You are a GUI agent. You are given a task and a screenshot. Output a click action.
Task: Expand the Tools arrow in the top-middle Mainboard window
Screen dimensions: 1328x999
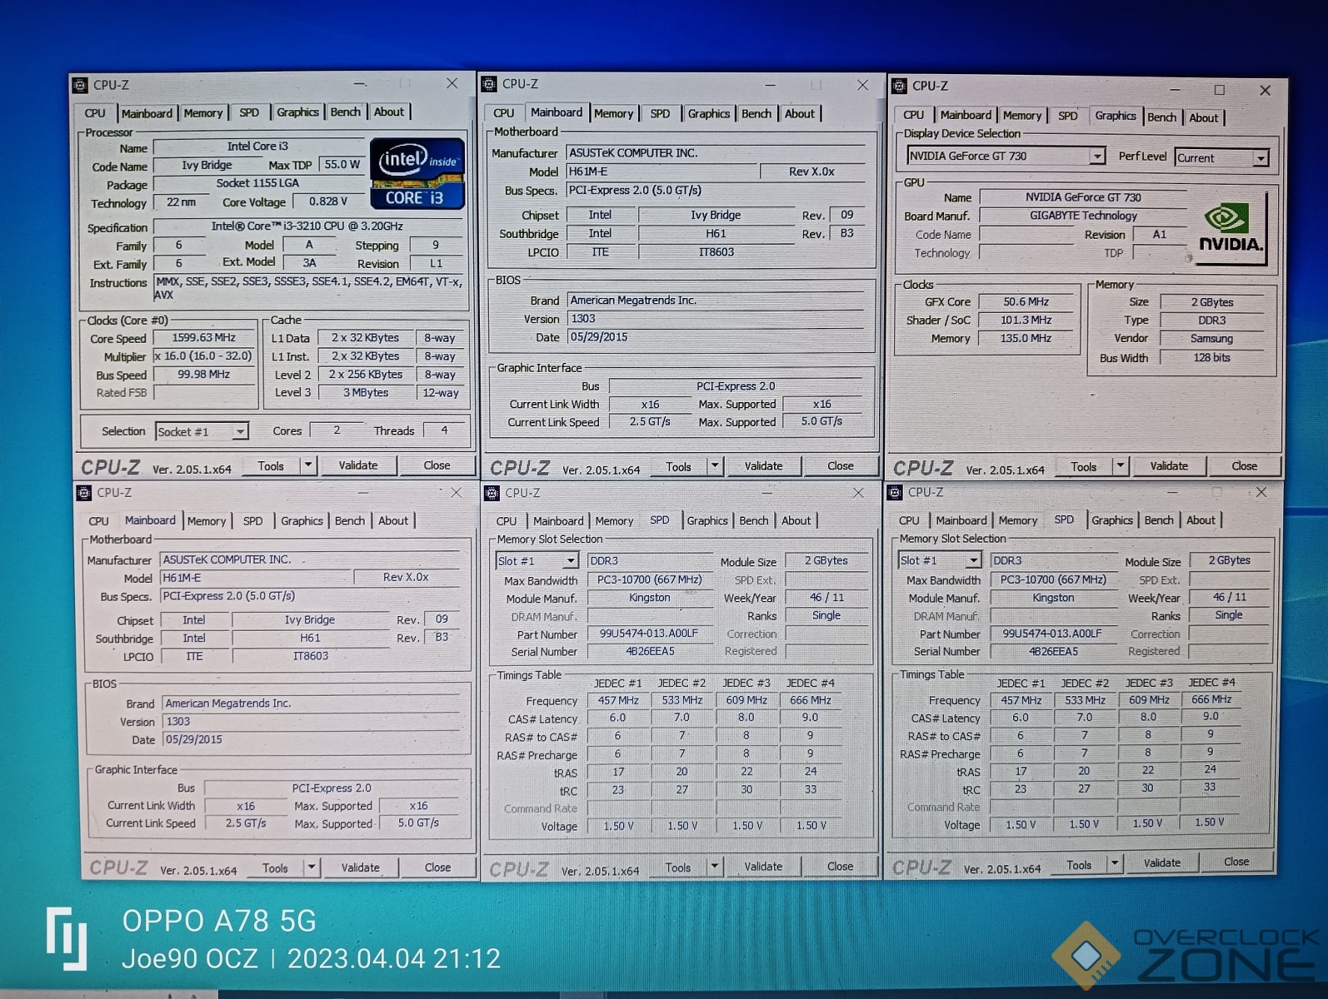pyautogui.click(x=715, y=466)
